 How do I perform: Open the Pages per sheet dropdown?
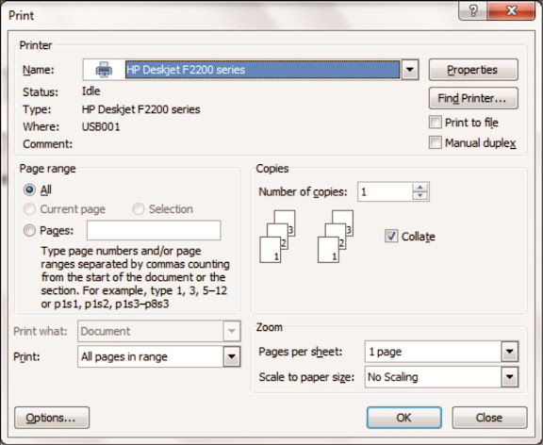(510, 352)
